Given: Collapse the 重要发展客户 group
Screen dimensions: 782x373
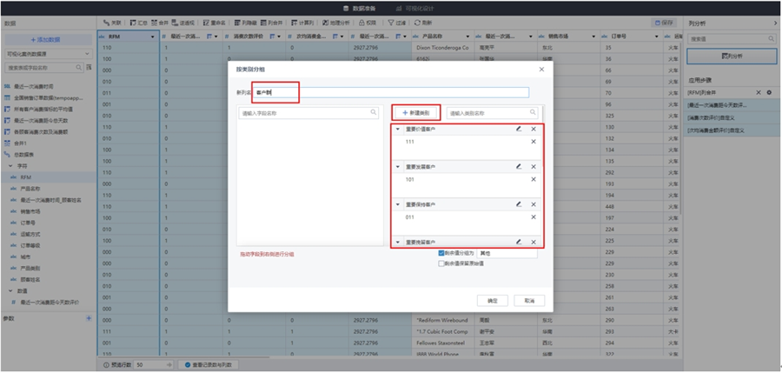Looking at the screenshot, I should point(398,166).
